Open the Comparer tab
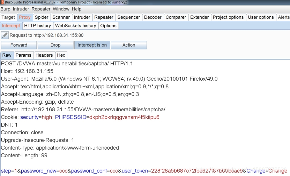This screenshot has height=176, width=290. 176,17
